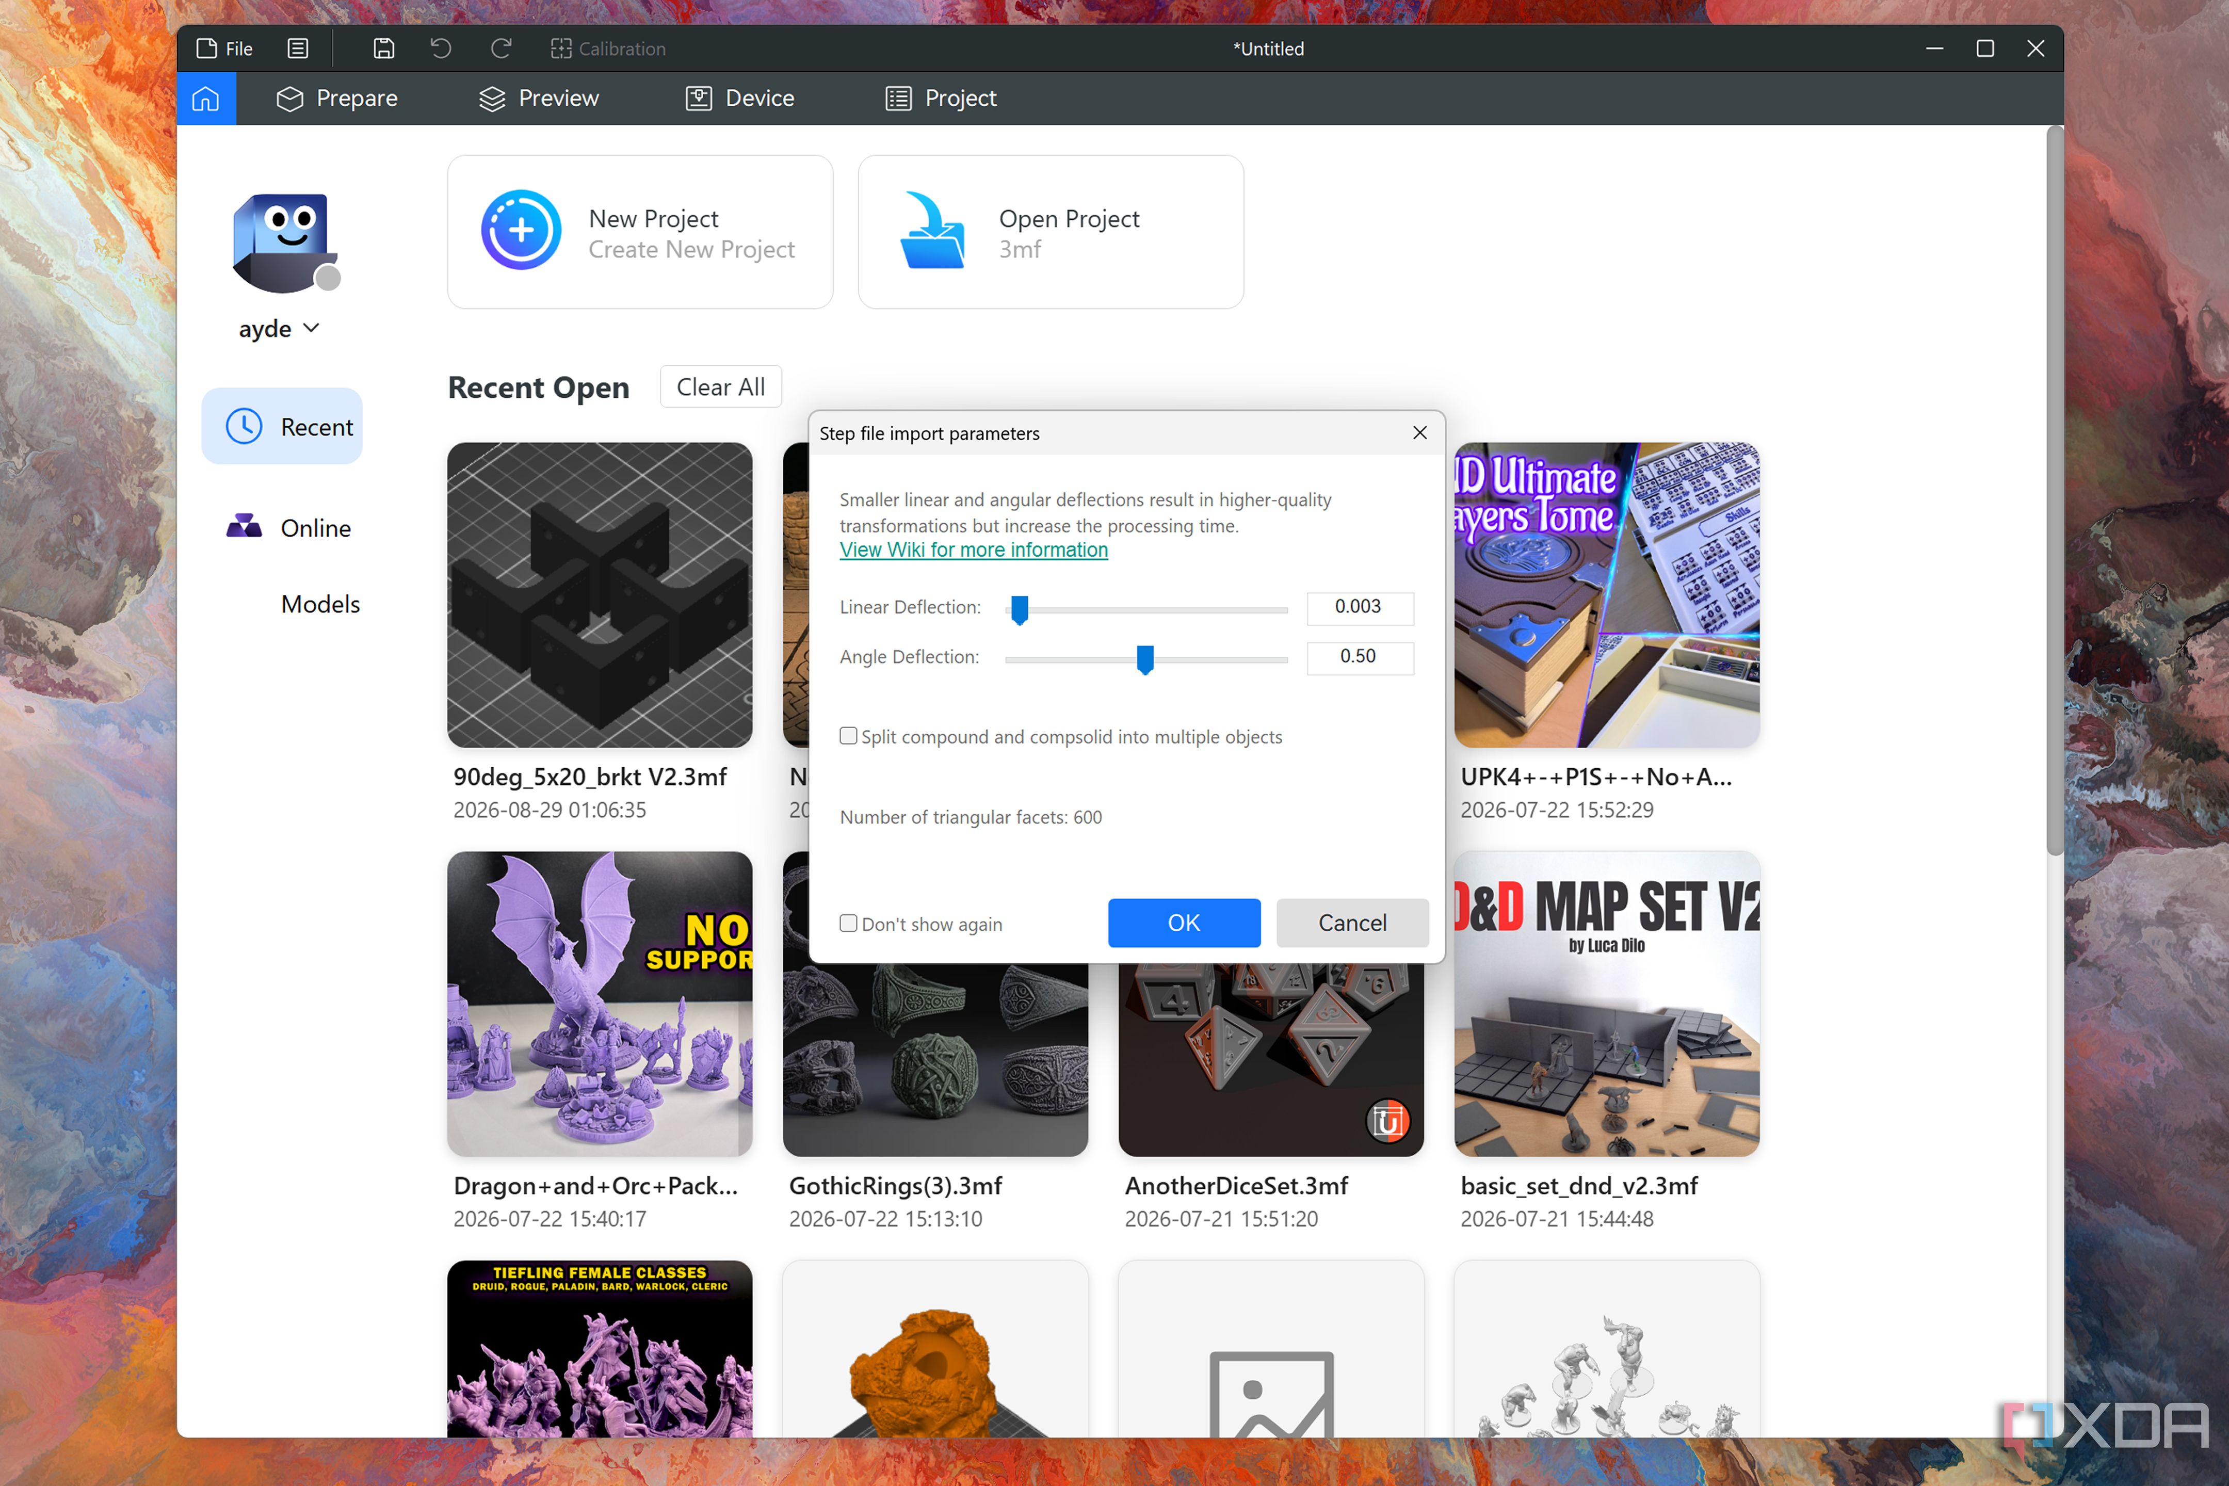Go to the Home tab

(x=206, y=99)
